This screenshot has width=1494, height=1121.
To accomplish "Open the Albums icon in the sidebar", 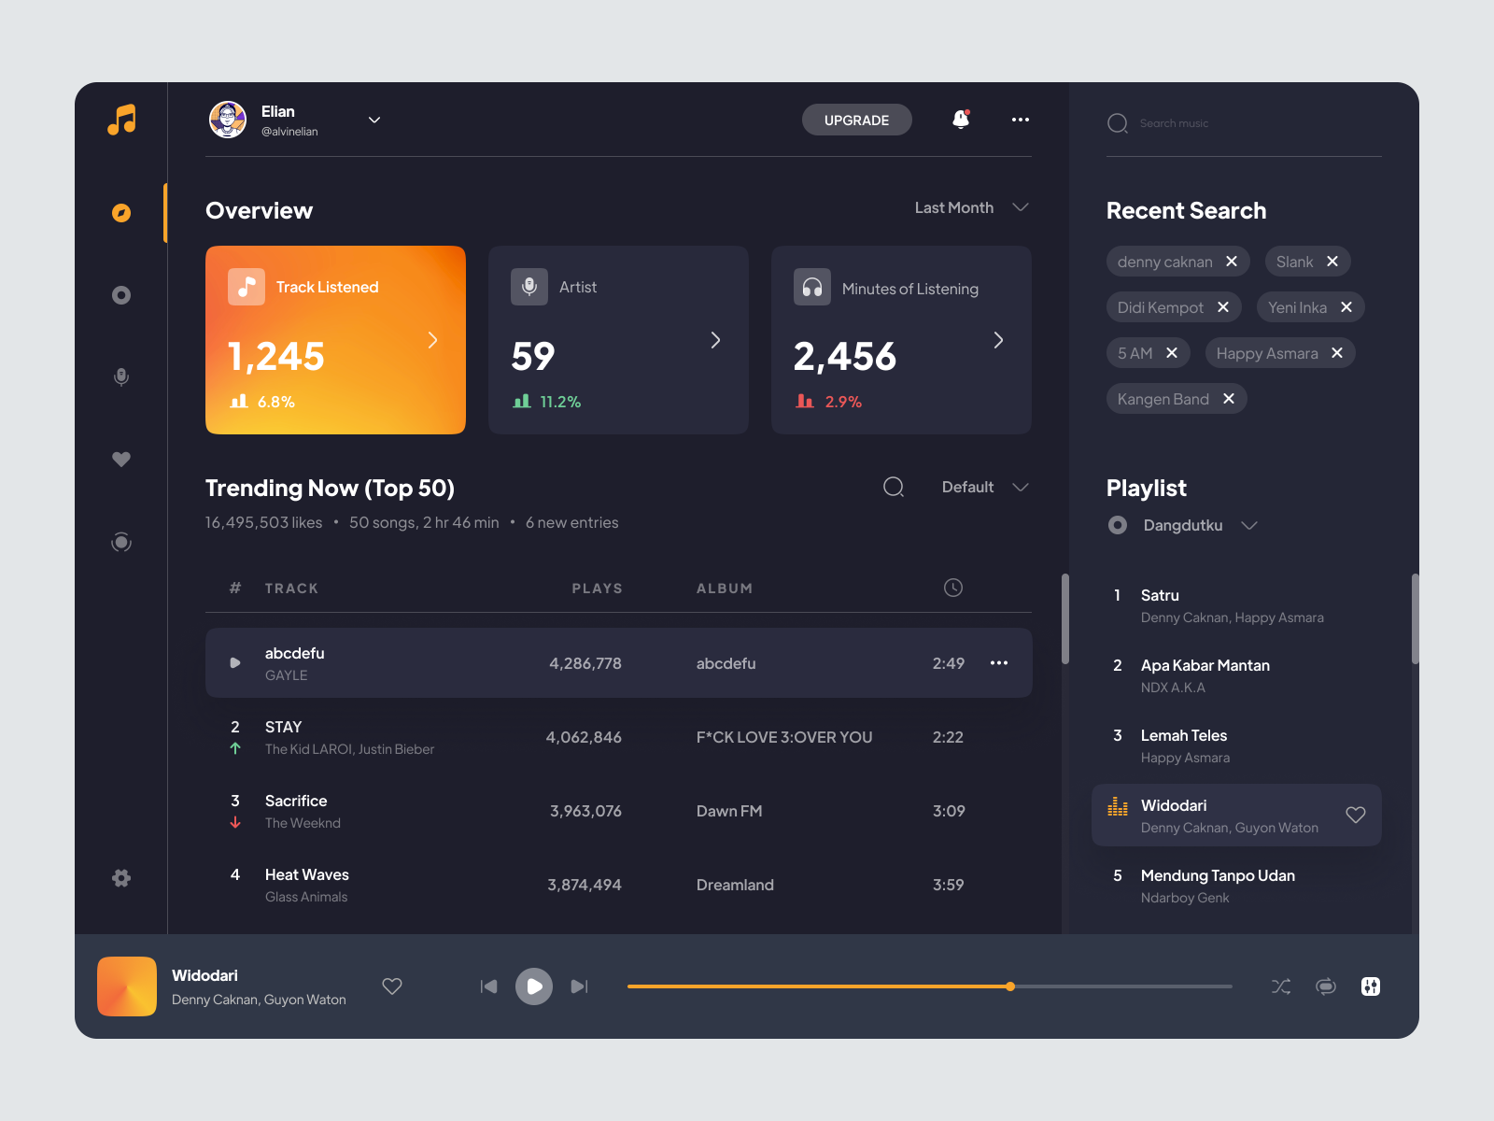I will 120,294.
